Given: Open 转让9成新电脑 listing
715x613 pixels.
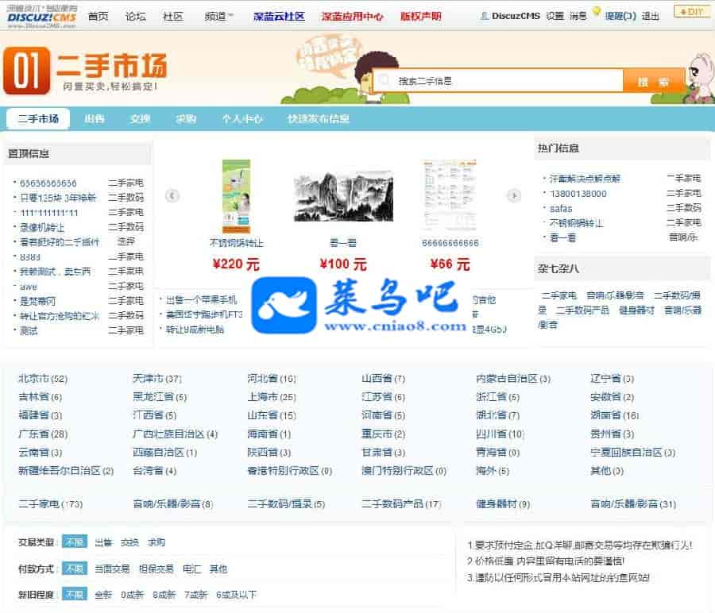Looking at the screenshot, I should coord(195,330).
